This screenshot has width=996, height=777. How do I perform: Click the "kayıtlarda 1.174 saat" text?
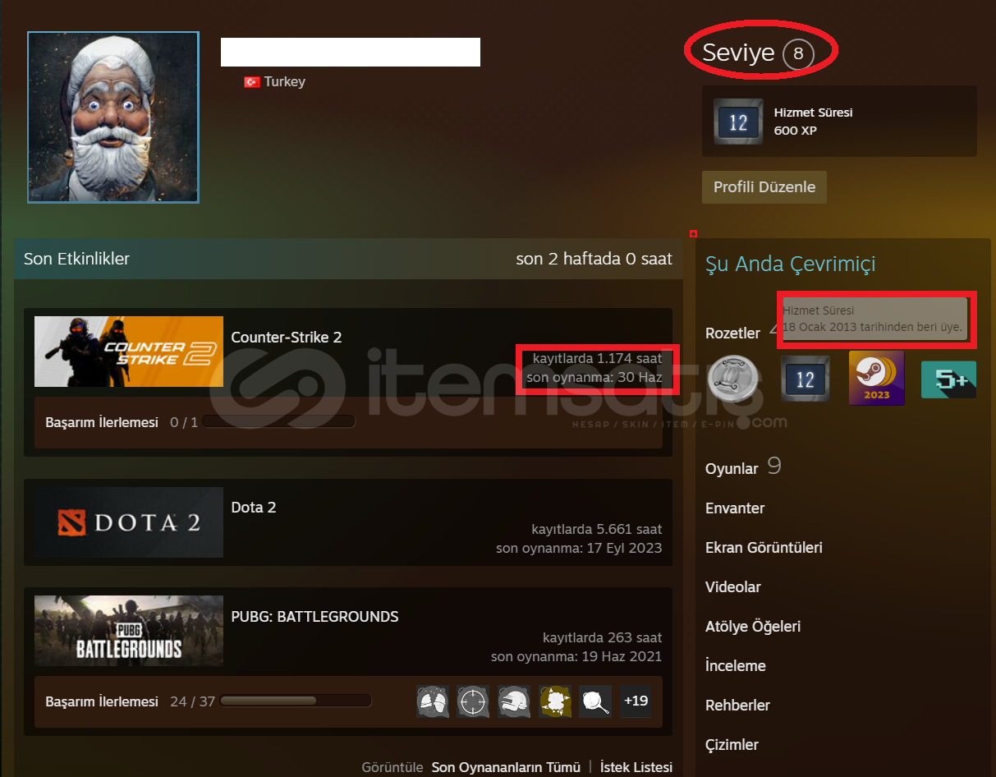pyautogui.click(x=598, y=359)
